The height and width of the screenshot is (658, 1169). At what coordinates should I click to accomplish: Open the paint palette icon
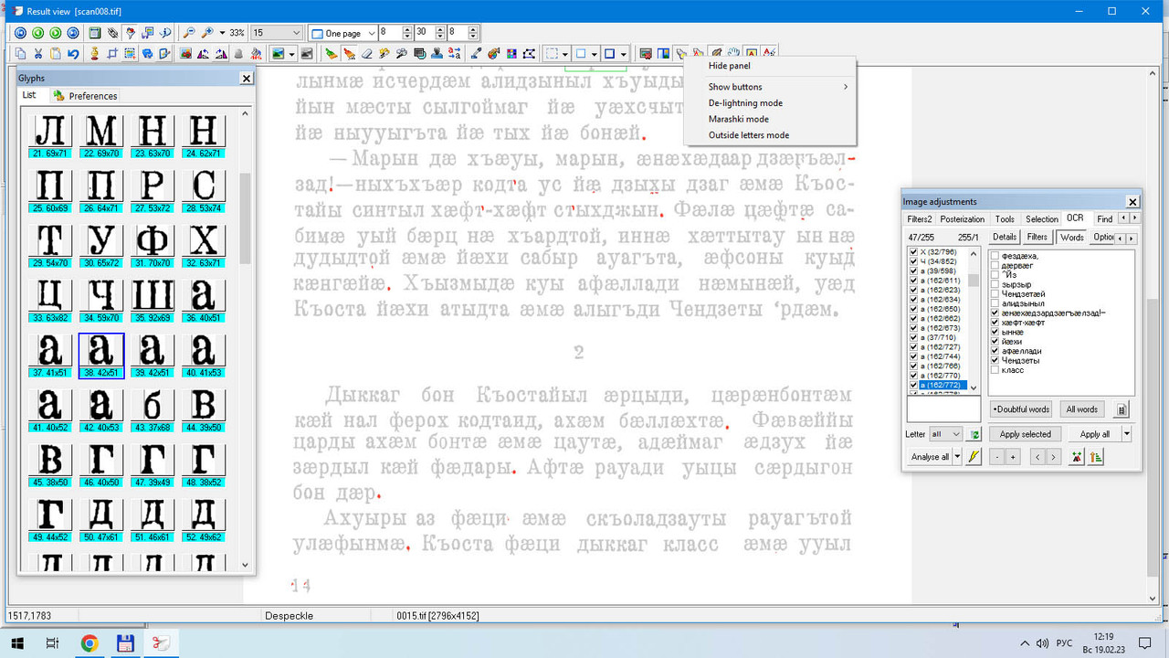[x=494, y=54]
